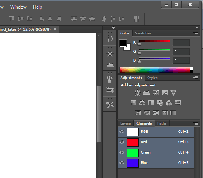Open the Color panel flyout menu
The image size is (203, 178).
[x=196, y=33]
